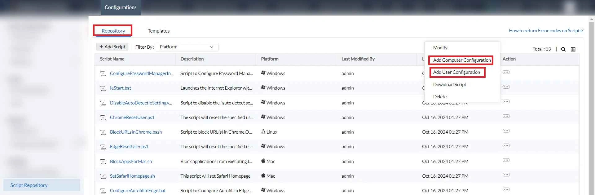This screenshot has width=595, height=195.
Task: Open action ellipsis for ConfigurePasswordManager row
Action: pyautogui.click(x=506, y=72)
